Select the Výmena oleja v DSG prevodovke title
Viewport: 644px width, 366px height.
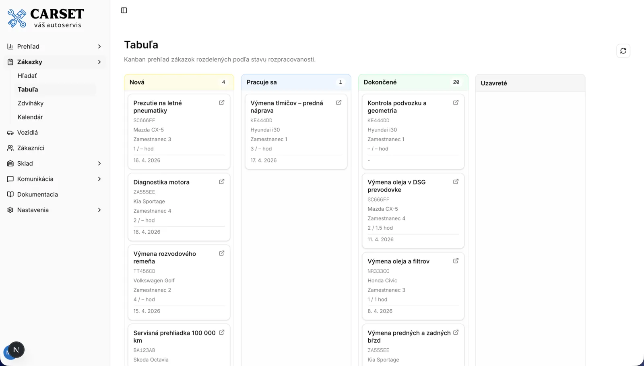[396, 186]
